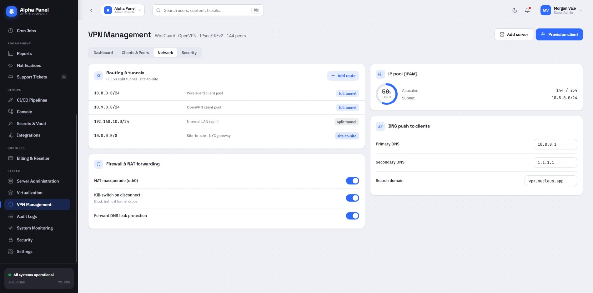Screen dimensions: 593x293
Task: Toggle Kill-switch on disconnect switch
Action: [352, 198]
